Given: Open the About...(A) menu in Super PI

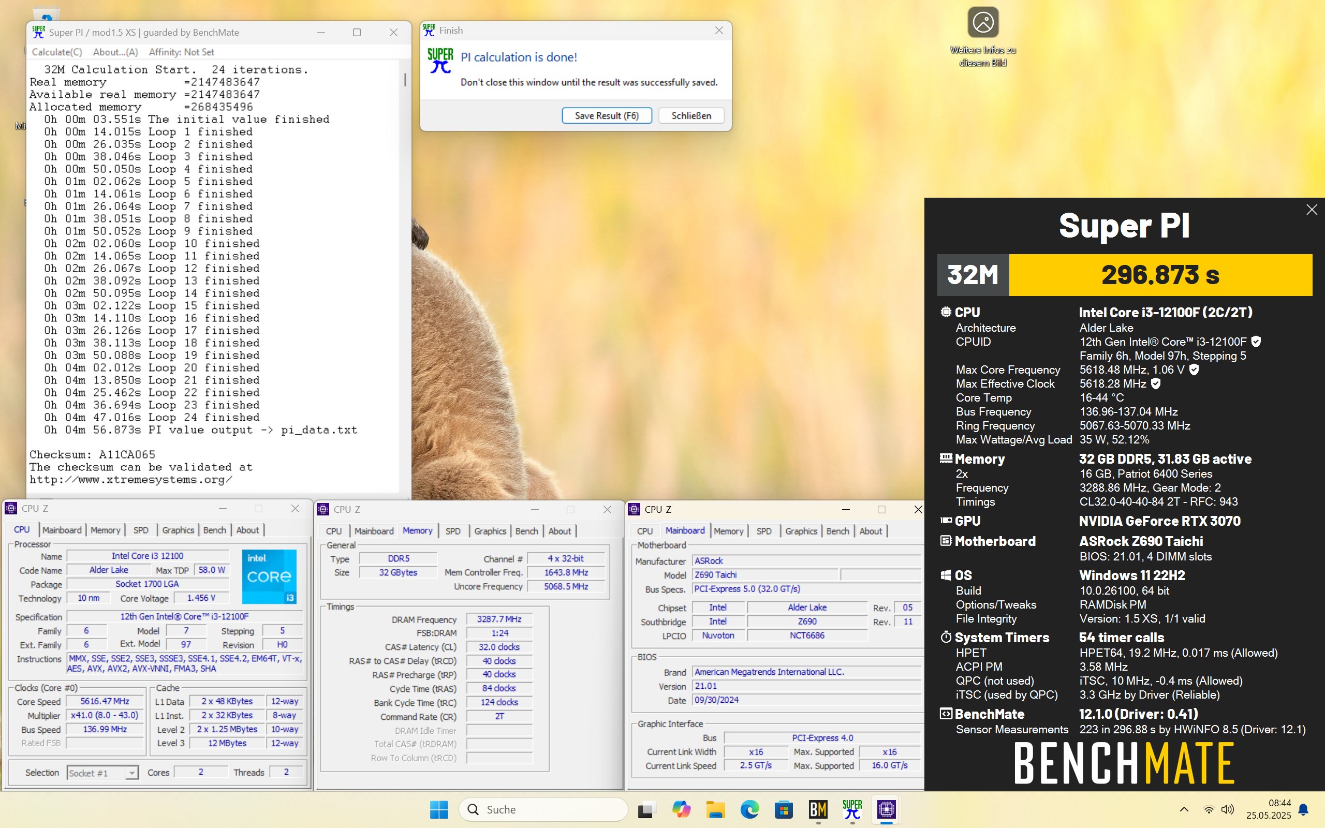Looking at the screenshot, I should coord(115,52).
